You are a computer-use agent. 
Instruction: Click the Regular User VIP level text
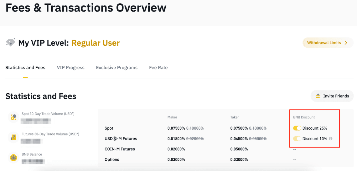[96, 43]
